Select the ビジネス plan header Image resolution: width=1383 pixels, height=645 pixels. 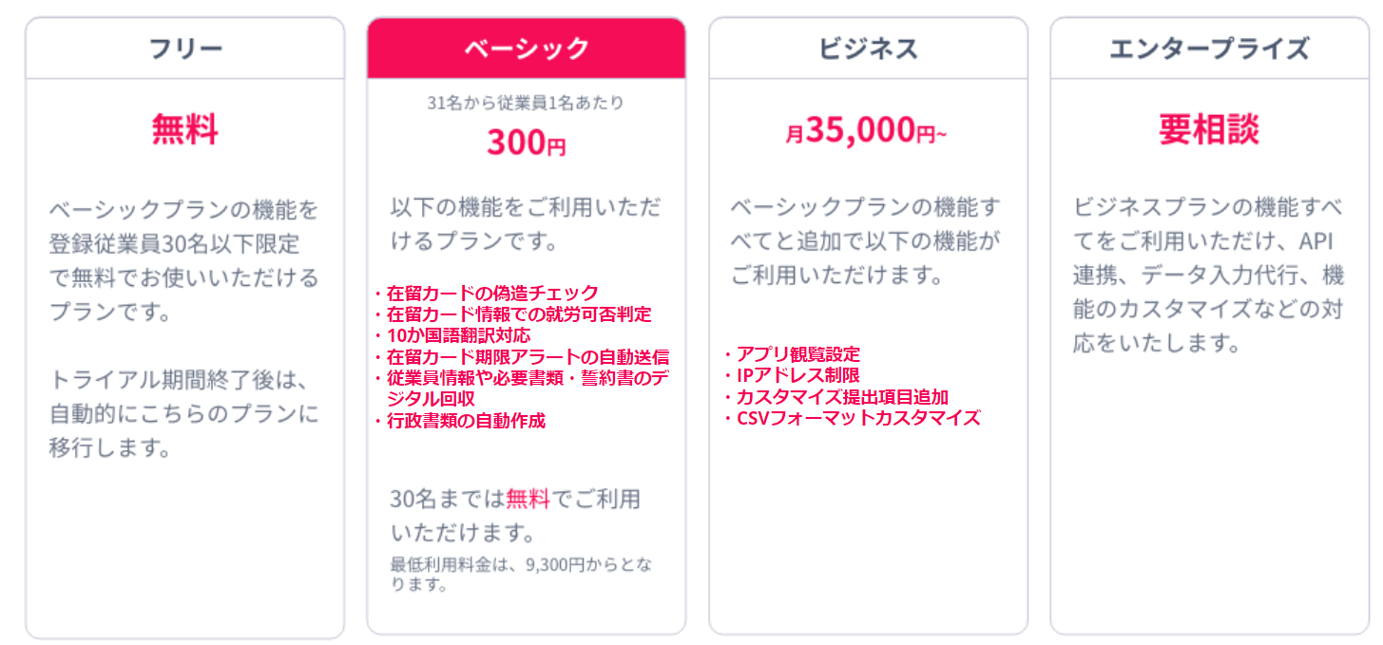[868, 48]
